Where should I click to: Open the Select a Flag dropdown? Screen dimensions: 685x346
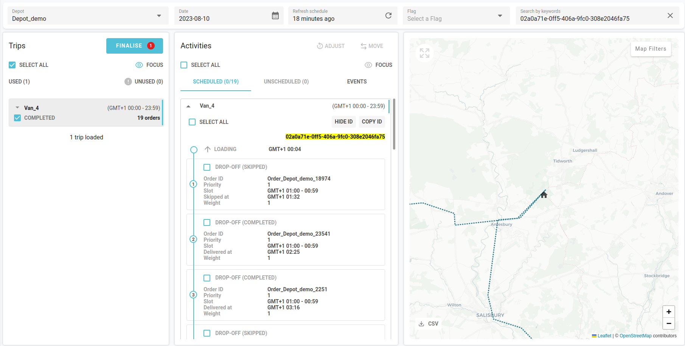[x=500, y=15]
